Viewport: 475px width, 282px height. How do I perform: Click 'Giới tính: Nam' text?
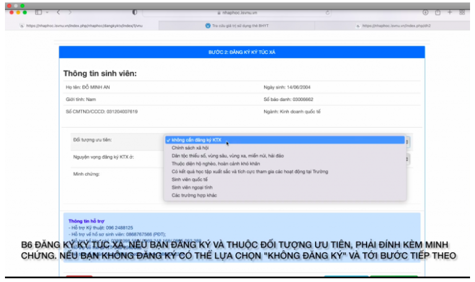(x=81, y=99)
